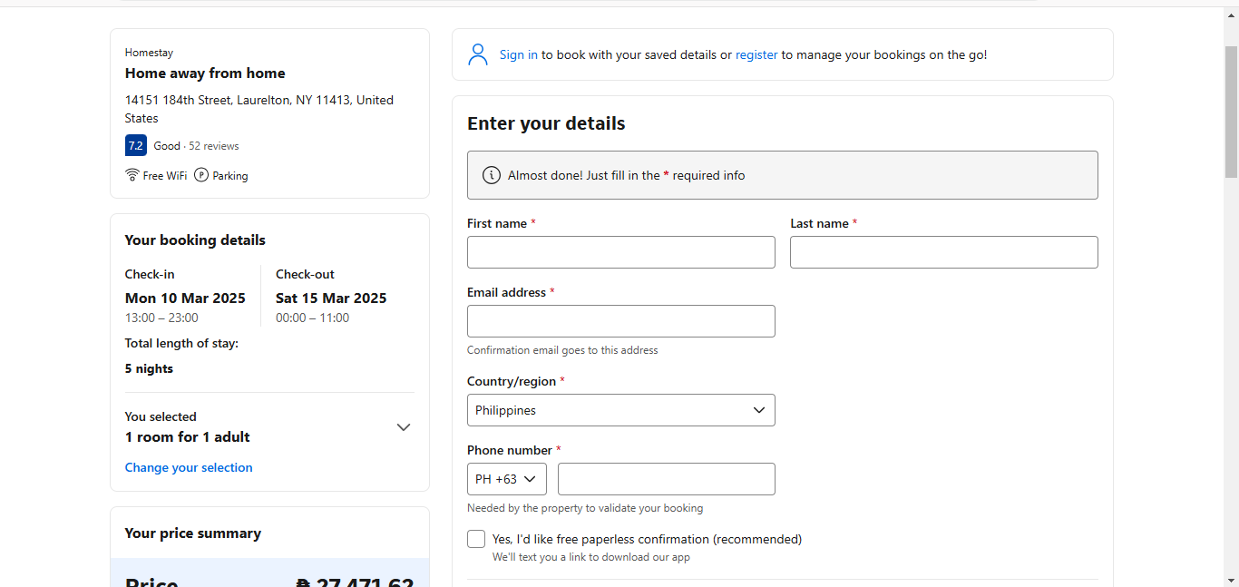The height and width of the screenshot is (587, 1239).
Task: Focus the First name field
Action: tap(620, 252)
